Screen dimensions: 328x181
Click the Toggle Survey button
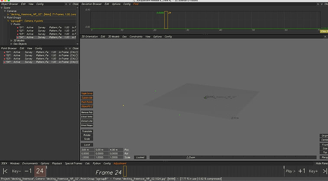coord(87,94)
